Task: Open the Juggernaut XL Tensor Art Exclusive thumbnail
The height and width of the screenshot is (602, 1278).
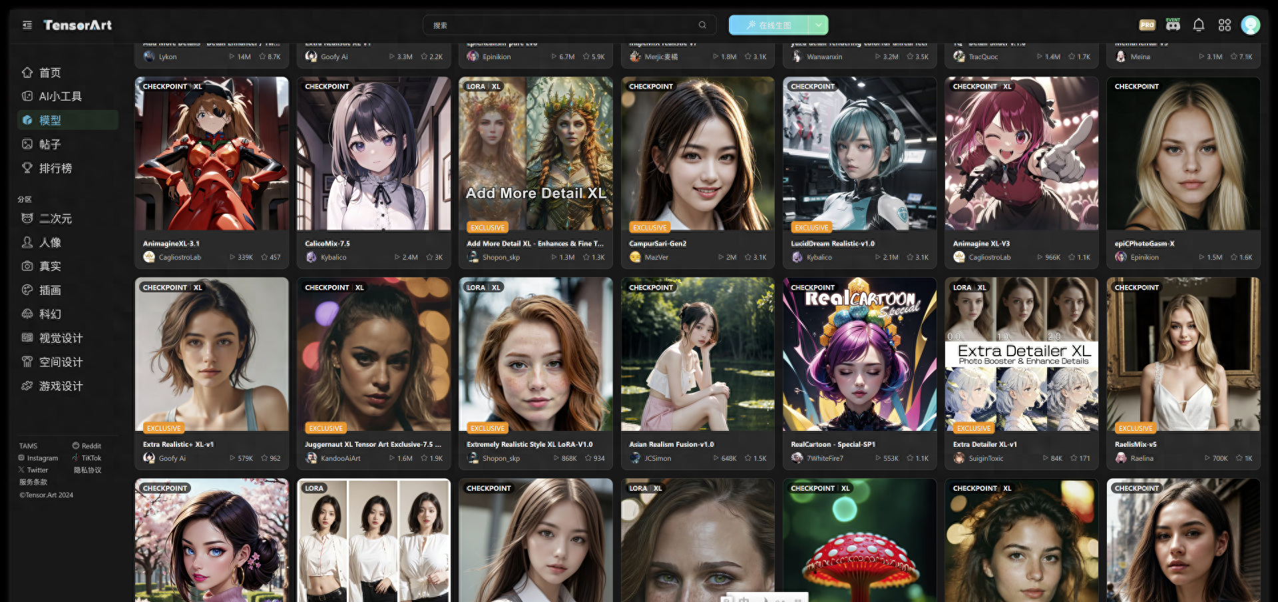Action: click(x=373, y=354)
